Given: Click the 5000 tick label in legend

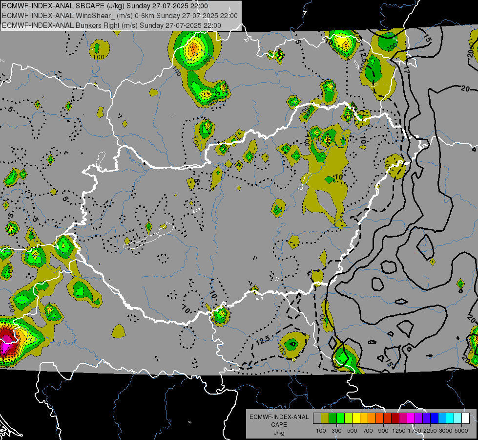Looking at the screenshot, I should (461, 431).
